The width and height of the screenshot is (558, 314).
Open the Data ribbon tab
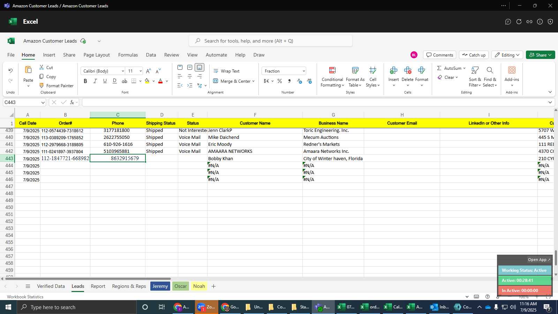(151, 55)
